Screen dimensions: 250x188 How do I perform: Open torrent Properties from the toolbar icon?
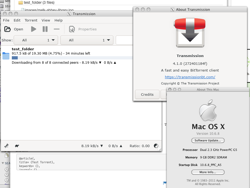point(72,29)
